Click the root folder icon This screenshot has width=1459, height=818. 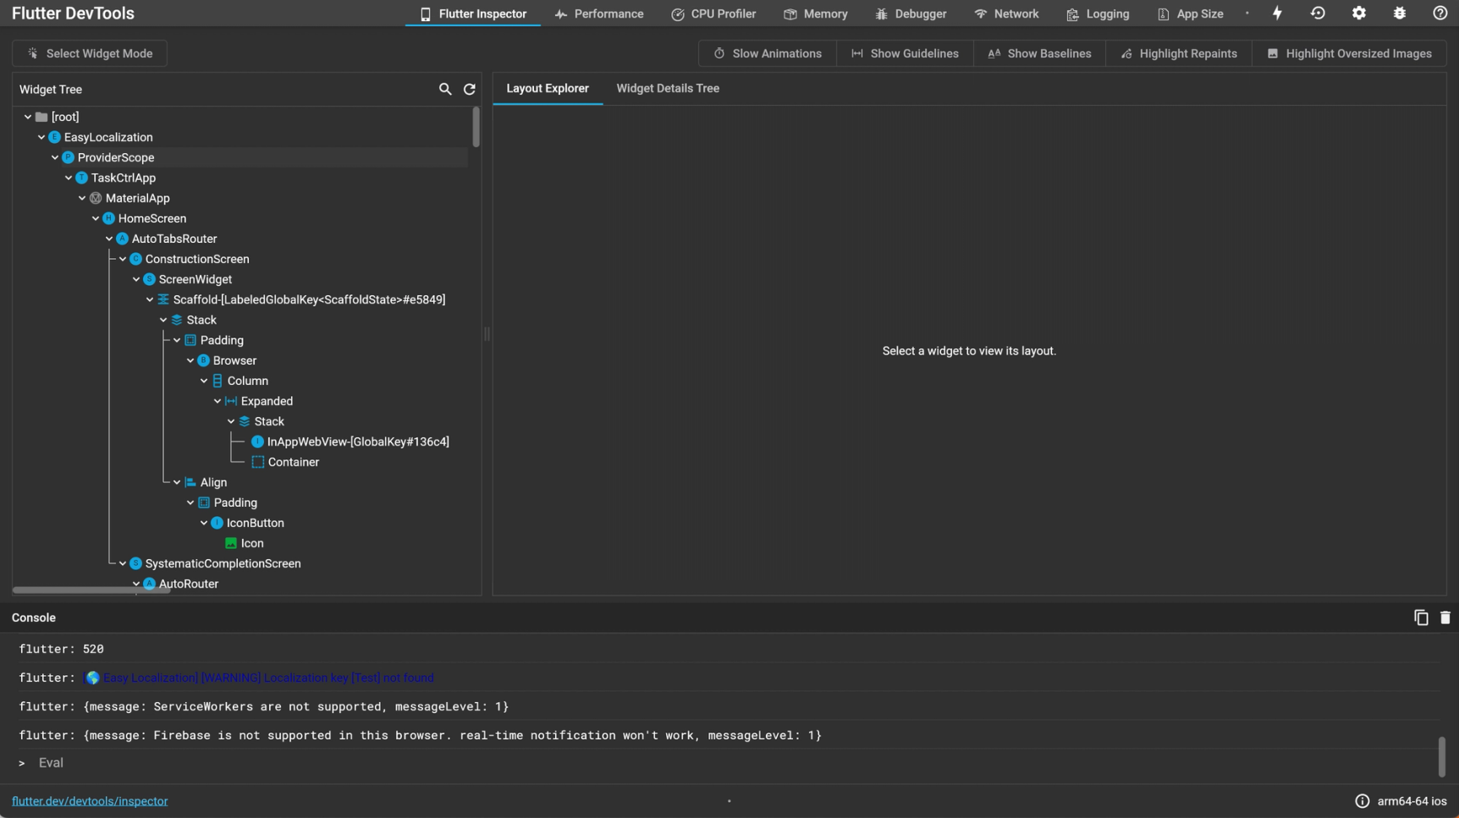[x=41, y=117]
